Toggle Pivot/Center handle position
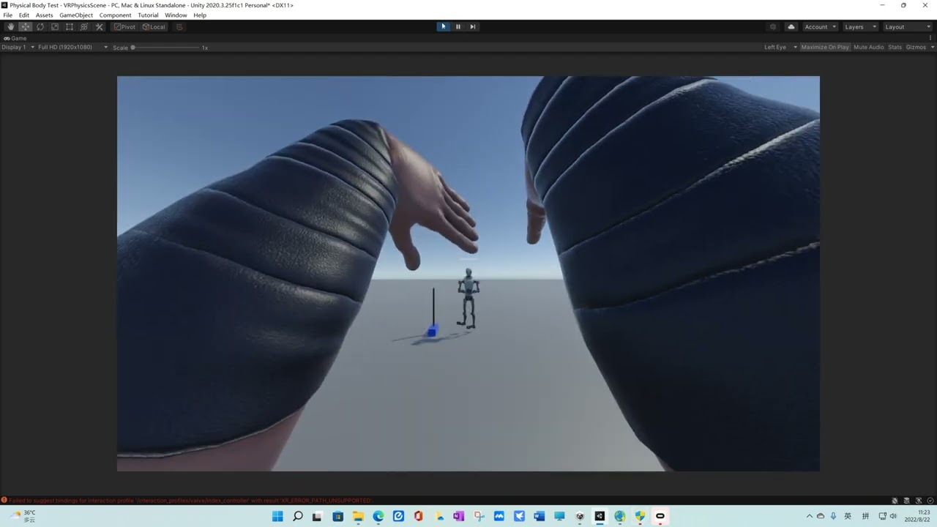This screenshot has height=527, width=937. (x=124, y=27)
